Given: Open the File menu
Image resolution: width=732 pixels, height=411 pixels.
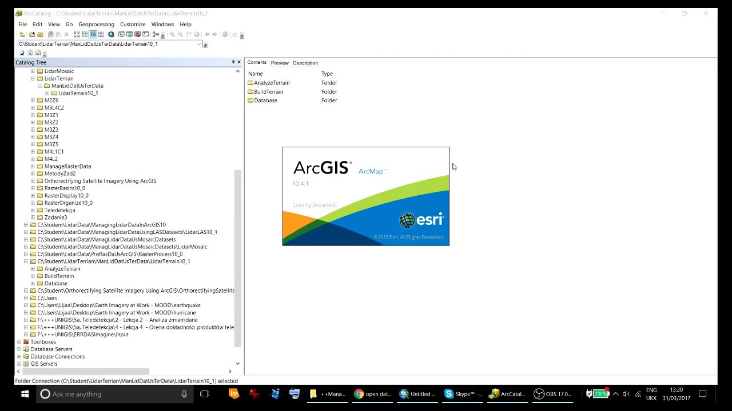Looking at the screenshot, I should coord(22,25).
